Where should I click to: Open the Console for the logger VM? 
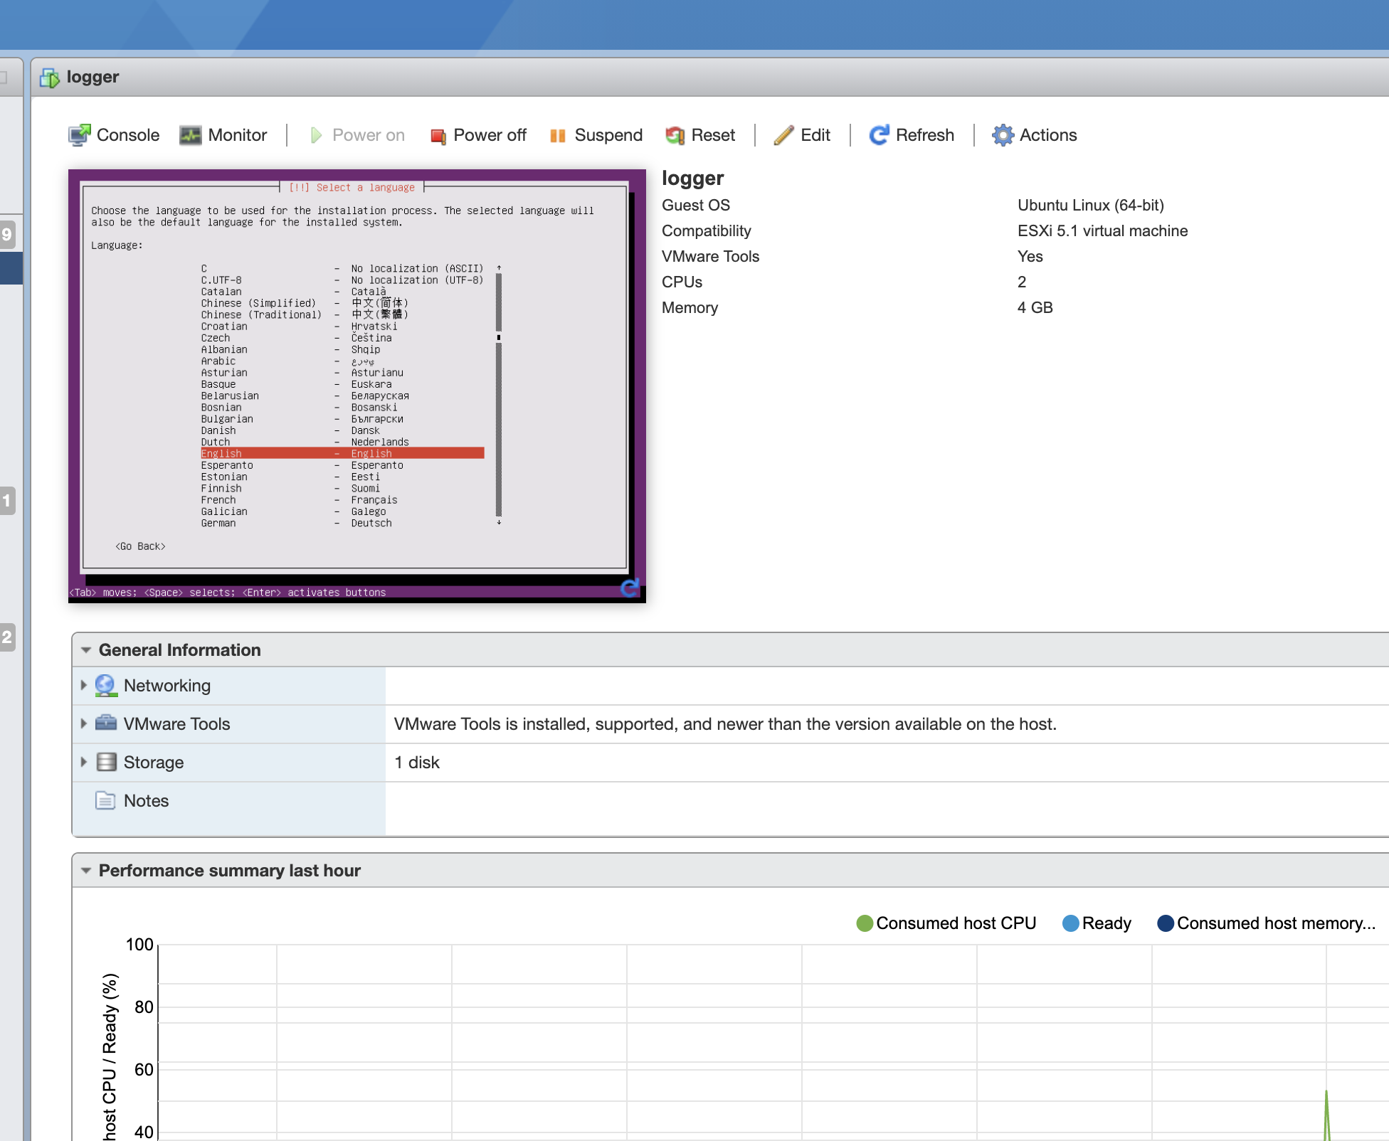pos(112,135)
